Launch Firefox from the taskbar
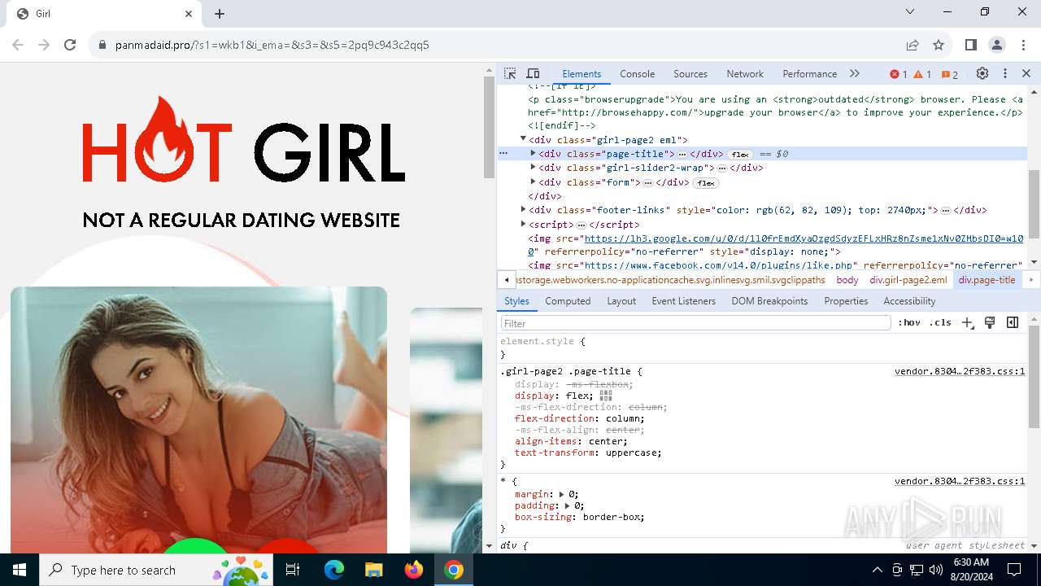Viewport: 1041px width, 586px height. tap(414, 570)
